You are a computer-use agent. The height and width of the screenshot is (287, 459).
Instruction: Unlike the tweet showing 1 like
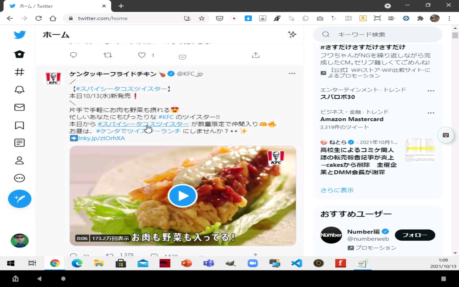click(x=141, y=55)
